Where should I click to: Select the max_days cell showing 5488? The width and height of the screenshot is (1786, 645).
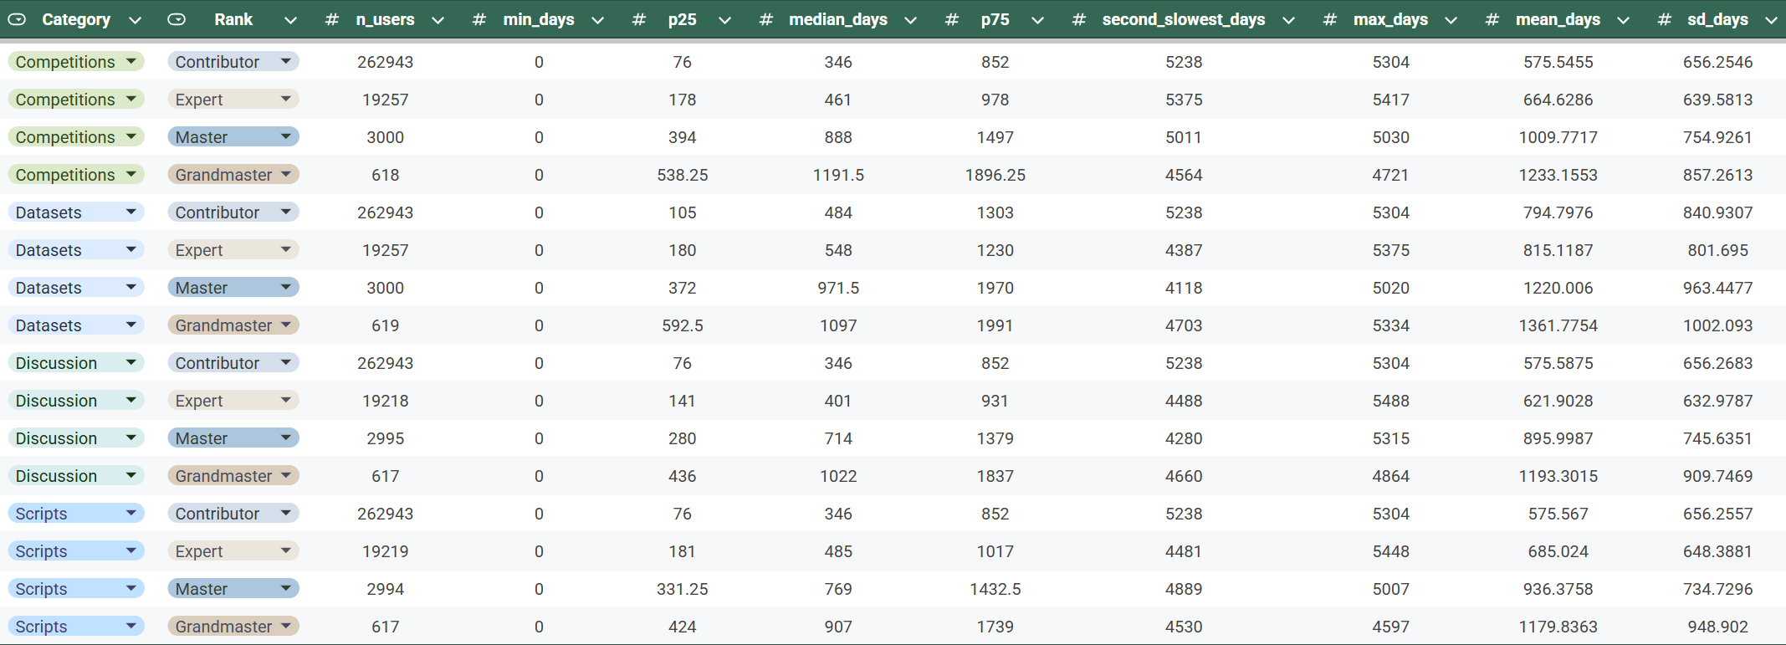tap(1391, 401)
